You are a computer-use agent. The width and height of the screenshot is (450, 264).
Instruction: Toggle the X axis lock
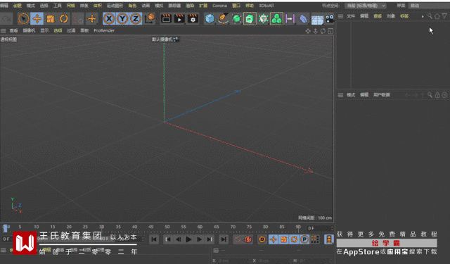point(109,19)
